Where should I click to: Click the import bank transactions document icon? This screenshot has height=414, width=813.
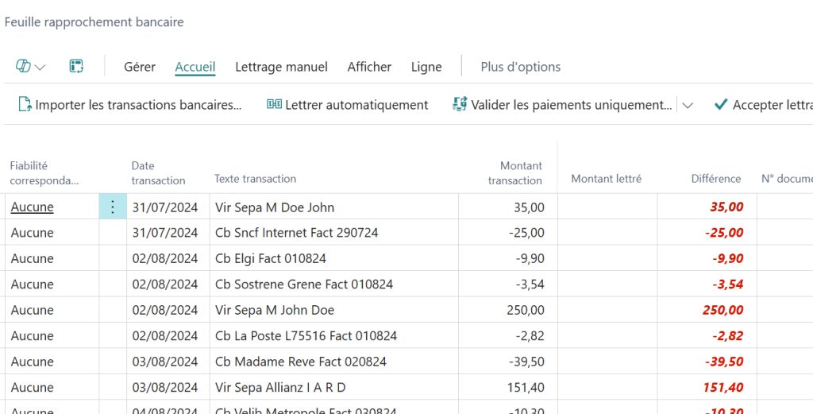coord(25,105)
